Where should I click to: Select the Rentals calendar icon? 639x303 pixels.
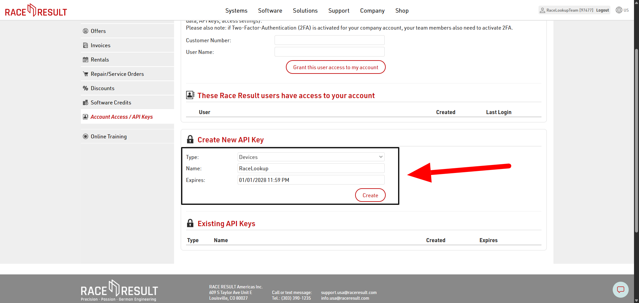click(x=86, y=60)
